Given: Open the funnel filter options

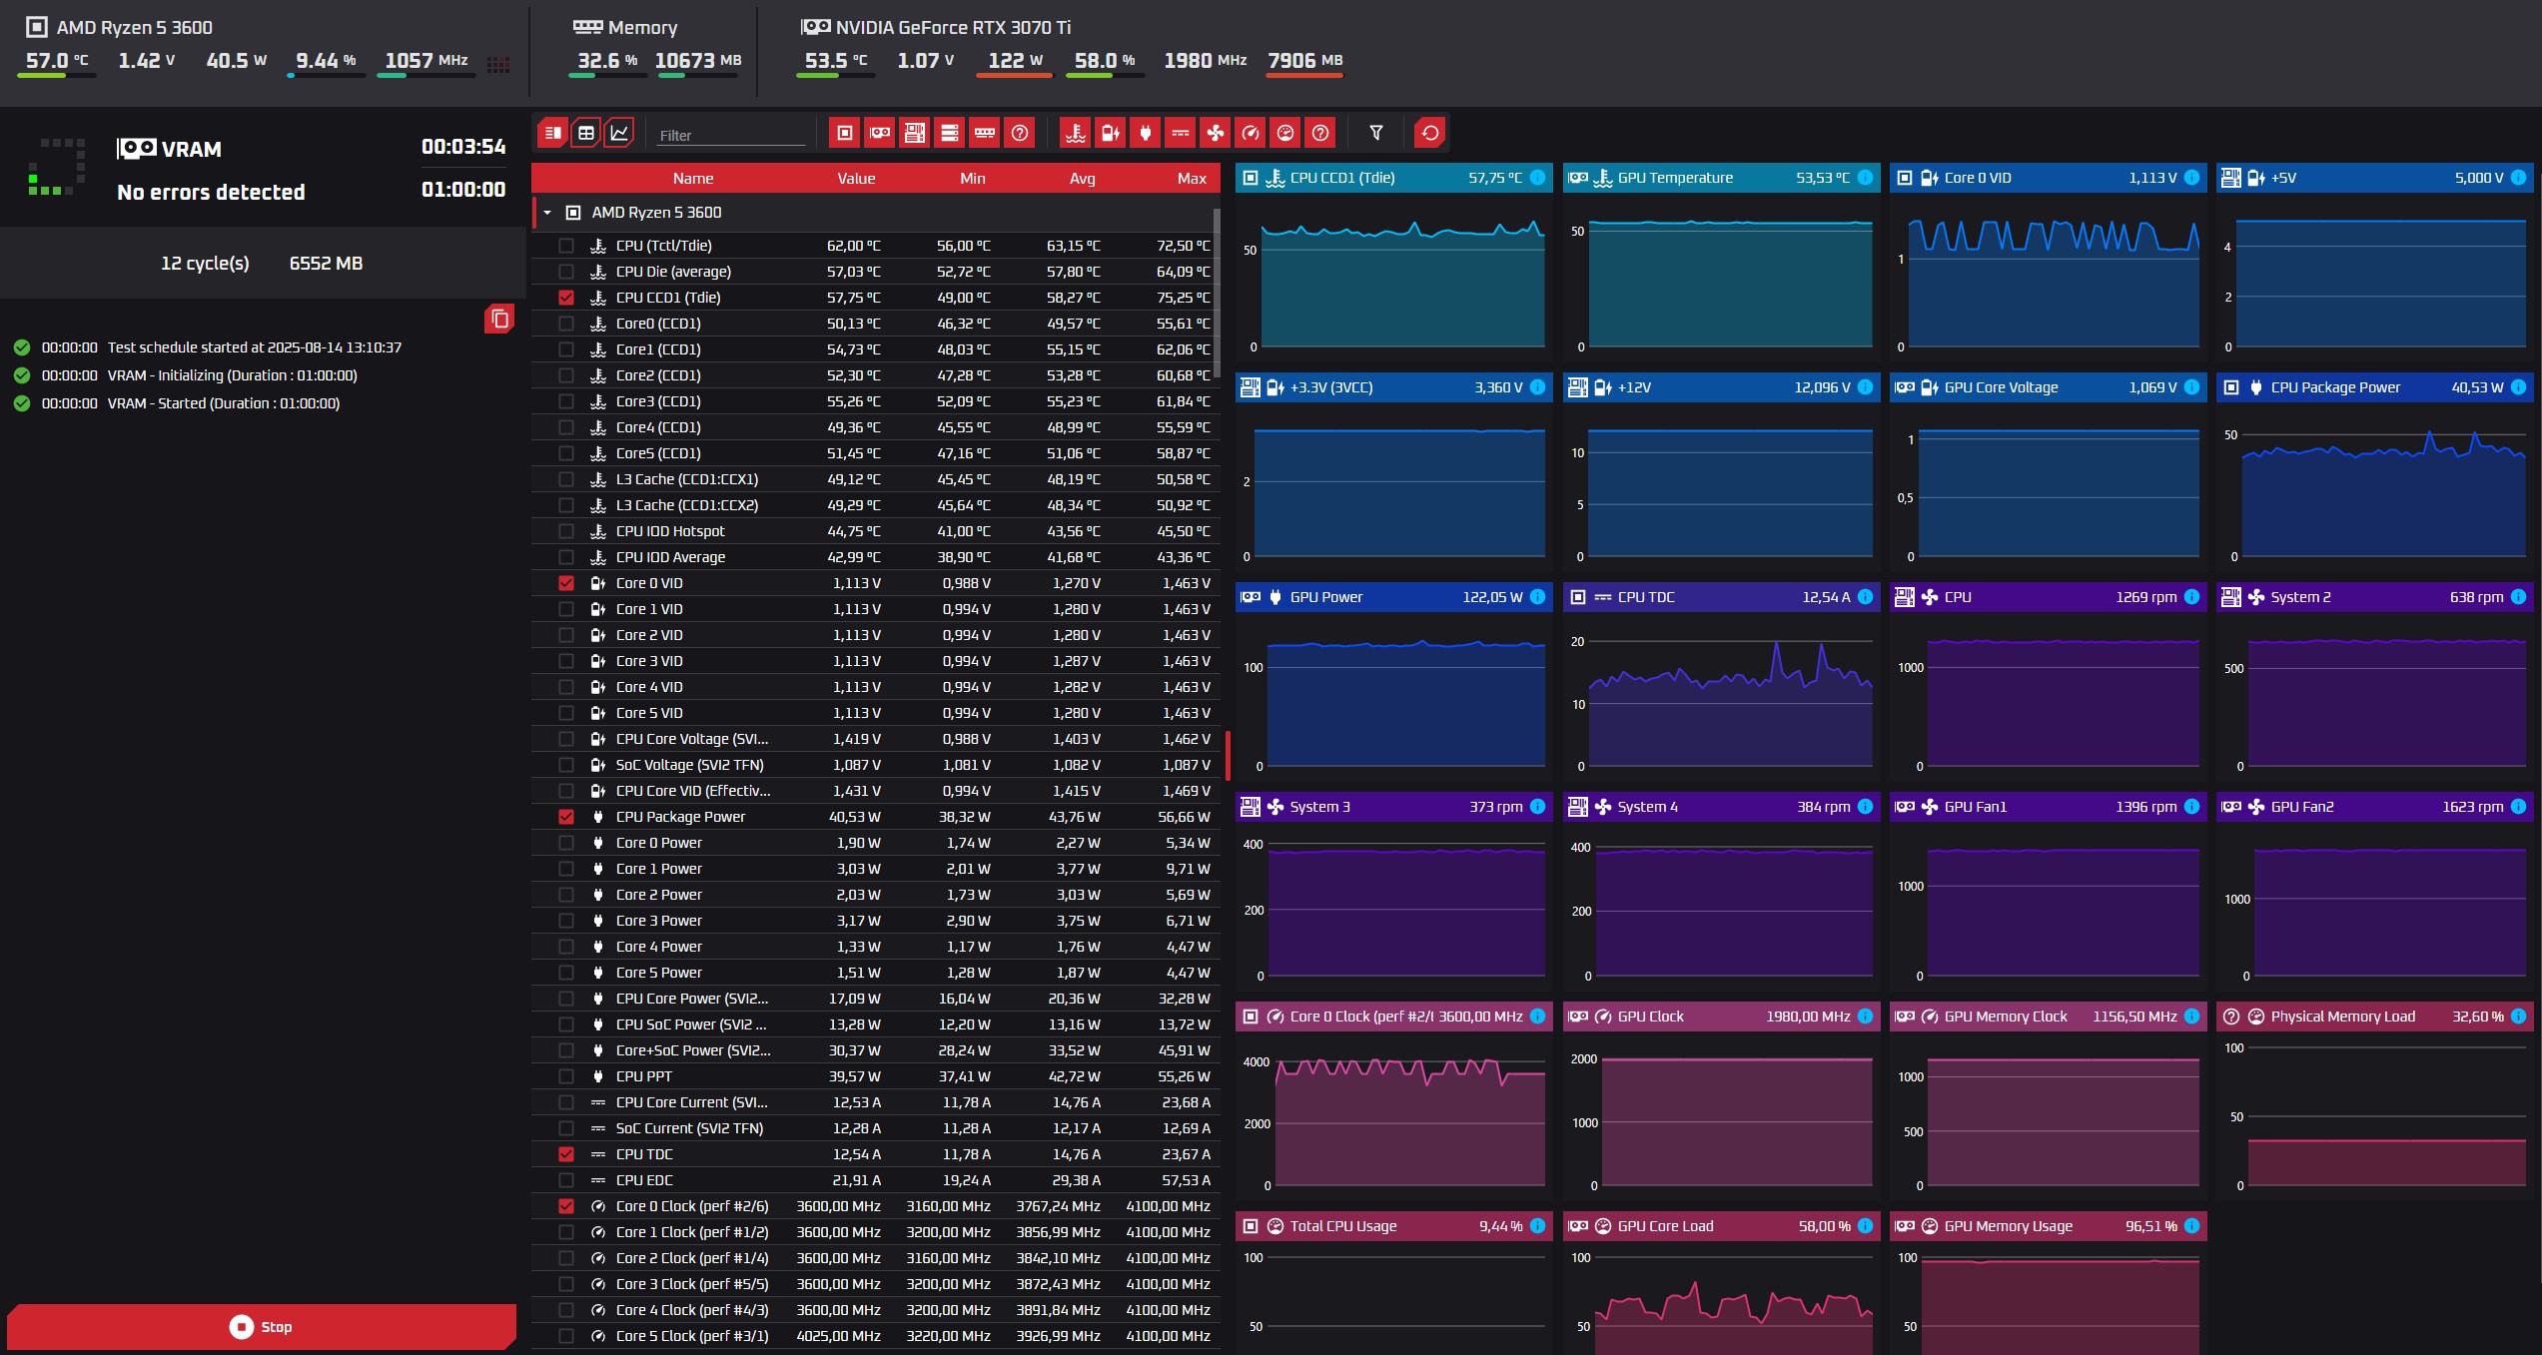Looking at the screenshot, I should 1375,132.
